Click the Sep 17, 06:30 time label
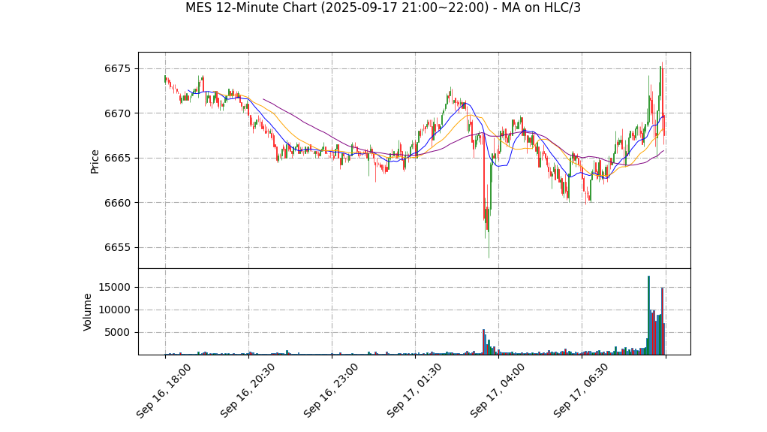The image size is (767, 432). (581, 391)
